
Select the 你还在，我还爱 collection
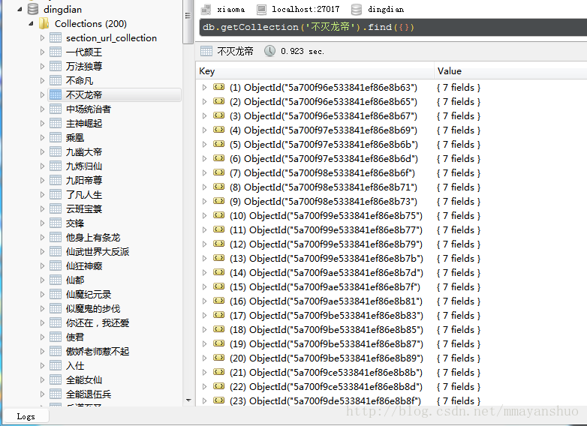click(98, 322)
